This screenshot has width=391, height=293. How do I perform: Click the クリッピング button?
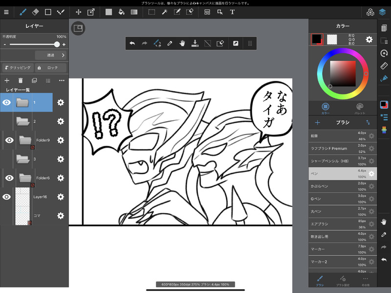17,68
